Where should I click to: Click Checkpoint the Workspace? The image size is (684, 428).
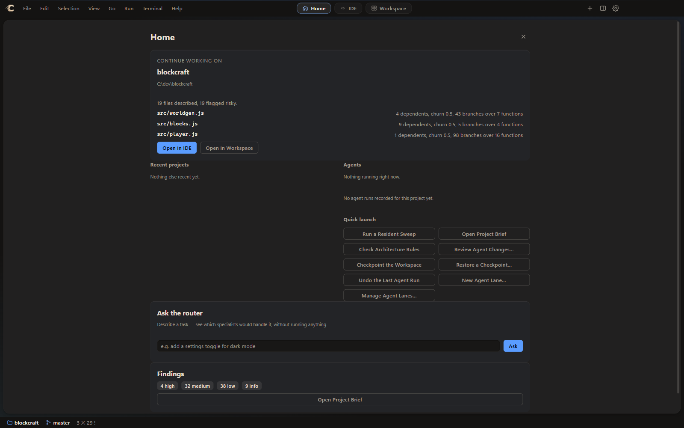click(x=389, y=265)
